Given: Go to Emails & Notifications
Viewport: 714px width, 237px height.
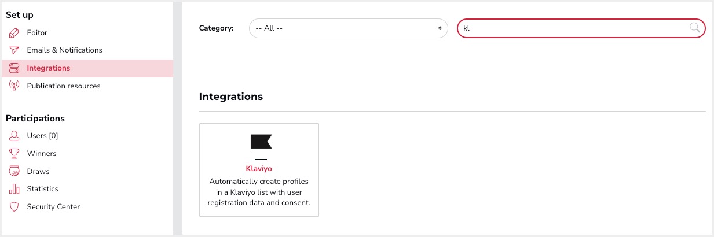Looking at the screenshot, I should click(x=64, y=50).
